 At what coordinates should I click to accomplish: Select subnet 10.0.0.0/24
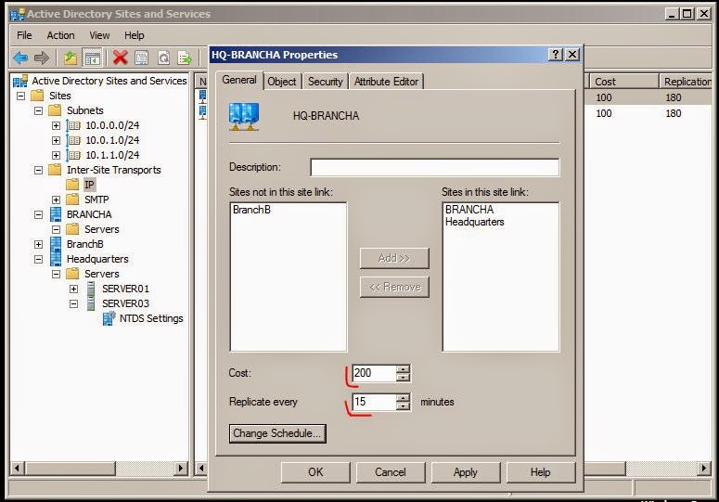pyautogui.click(x=112, y=125)
